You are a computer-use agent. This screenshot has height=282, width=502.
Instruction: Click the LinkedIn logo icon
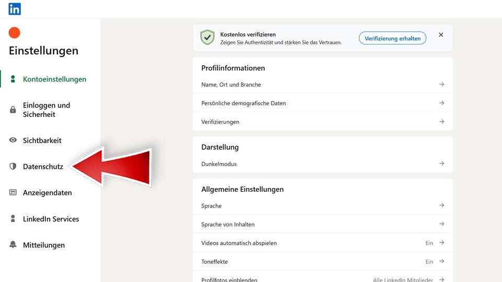[x=15, y=9]
